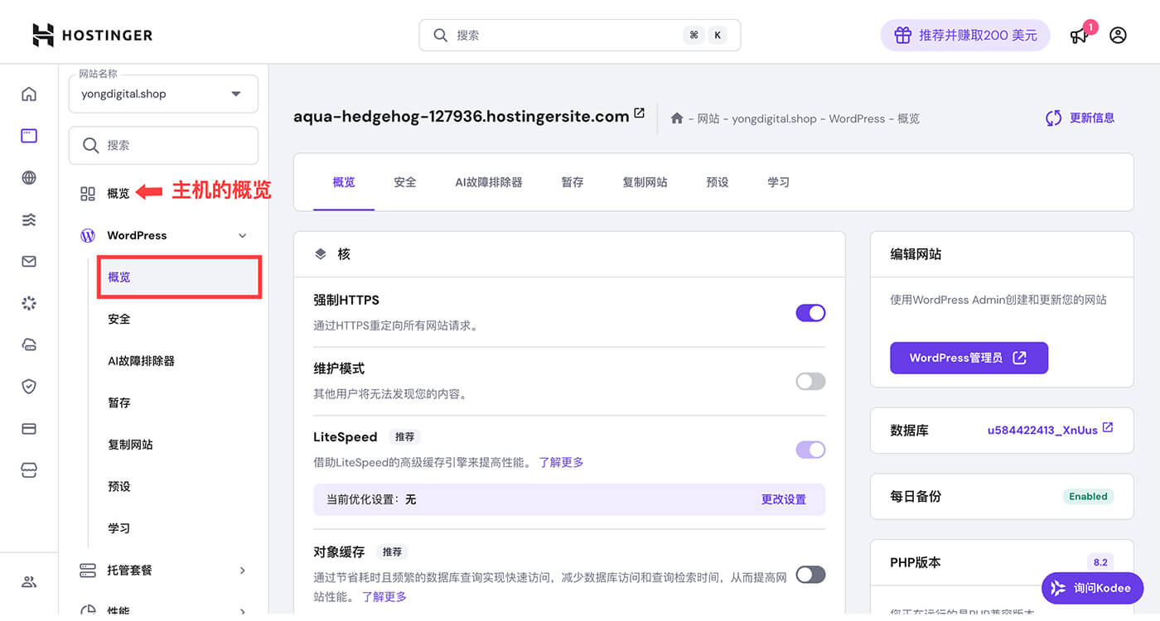Select 学习 in sidebar submenu
This screenshot has width=1160, height=621.
(x=119, y=528)
